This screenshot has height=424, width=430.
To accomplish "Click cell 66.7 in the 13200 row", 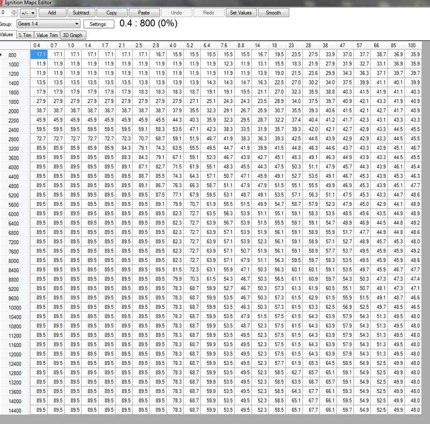I will coord(311,382).
